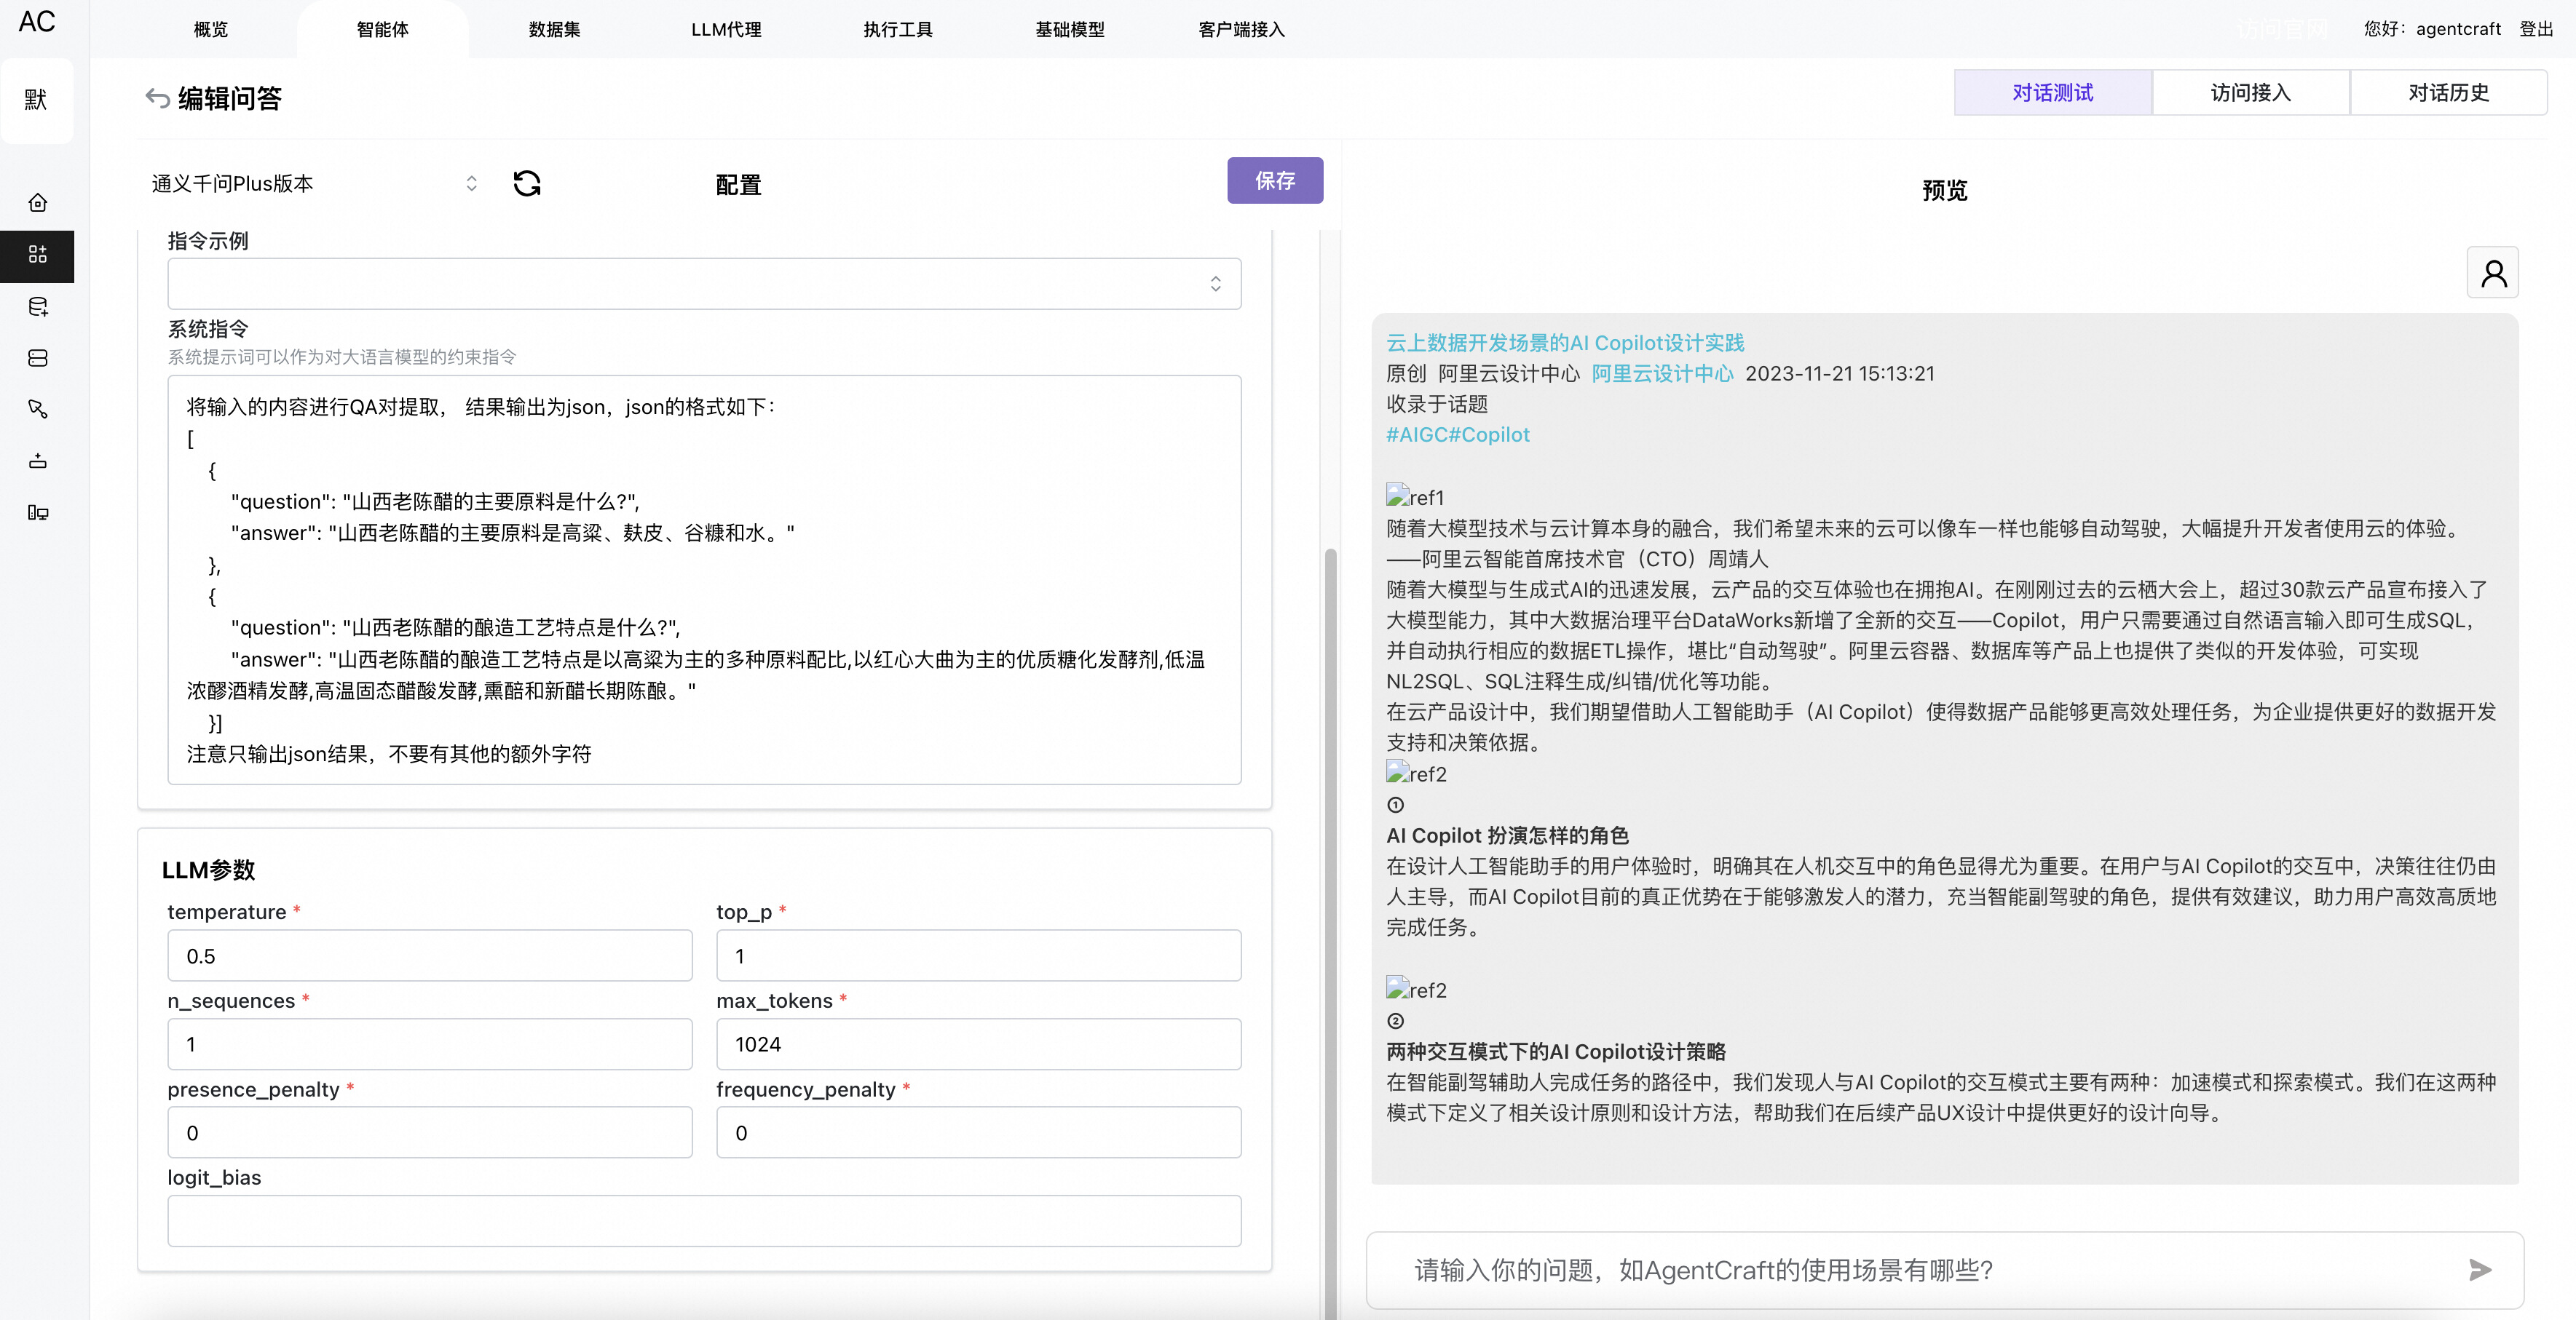The image size is (2576, 1320).
Task: Select the 对话测试 tab
Action: pyautogui.click(x=2053, y=93)
